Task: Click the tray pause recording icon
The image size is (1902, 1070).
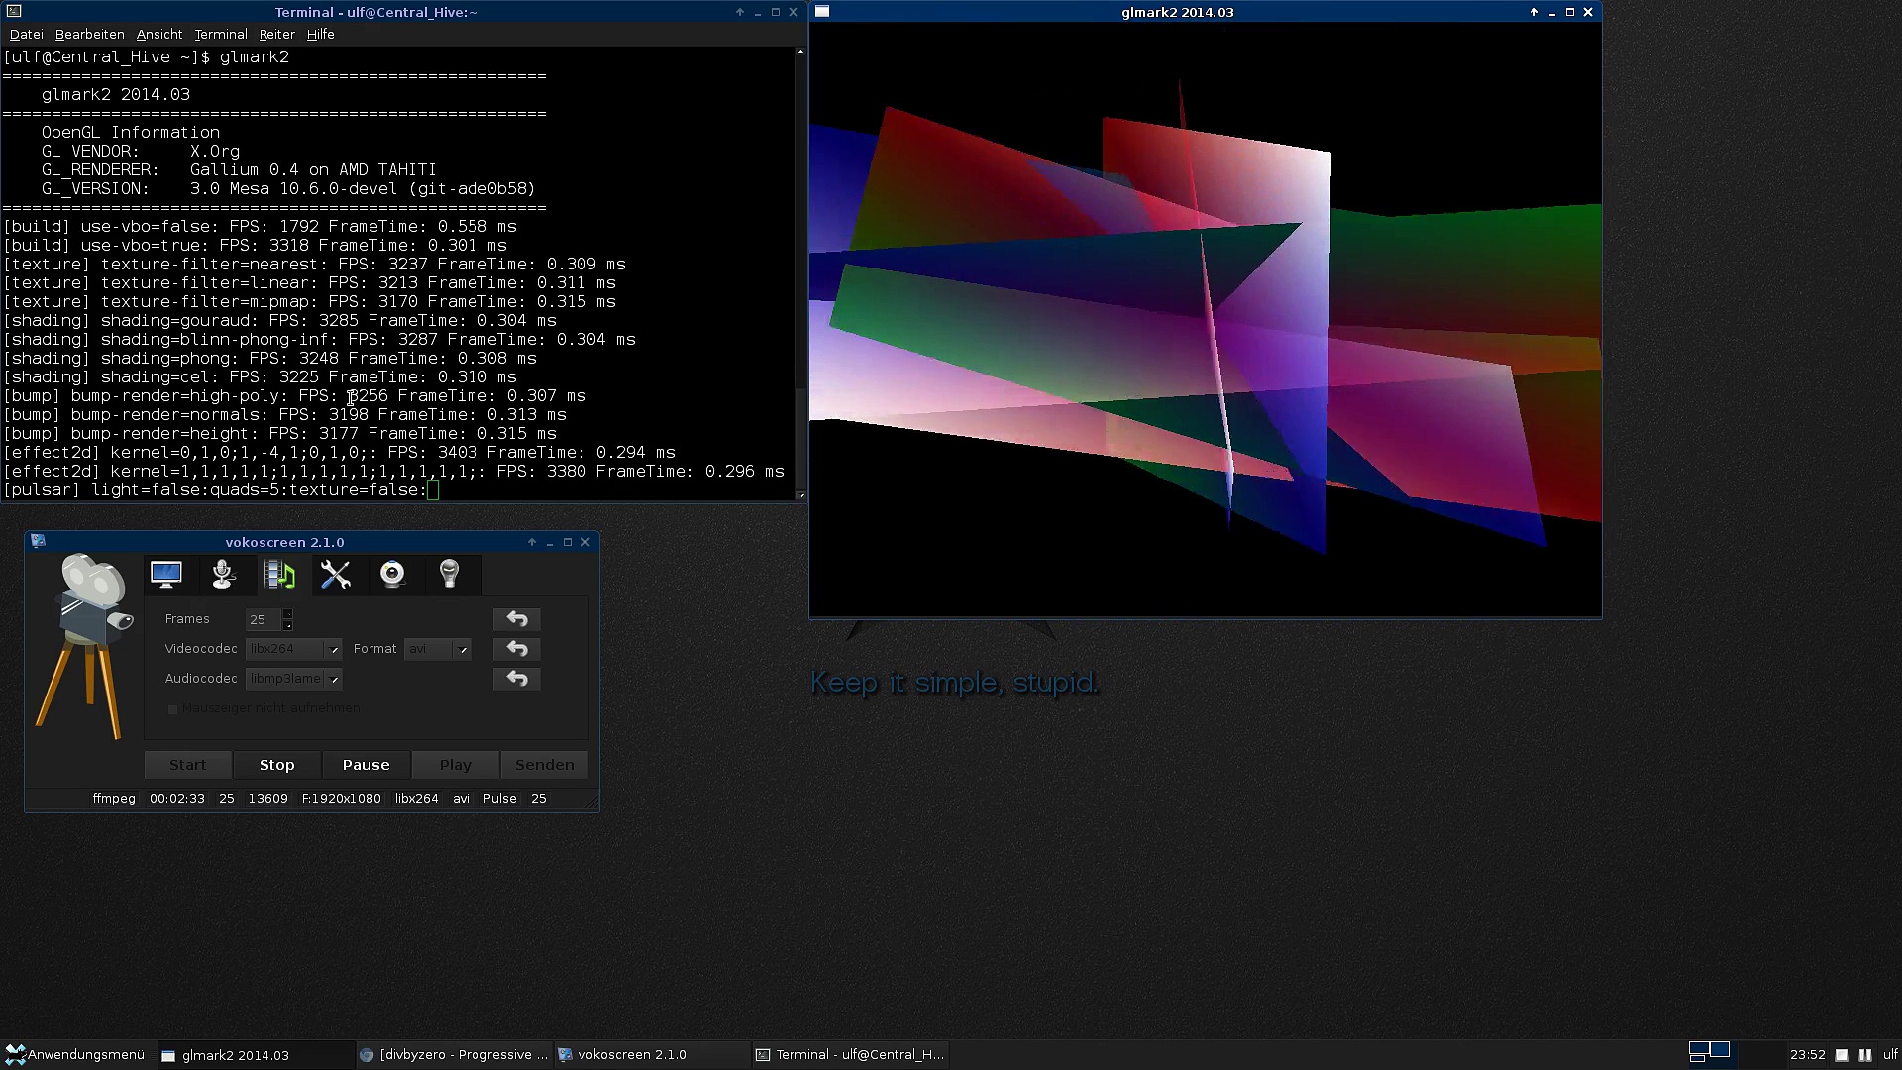Action: coord(1865,1055)
